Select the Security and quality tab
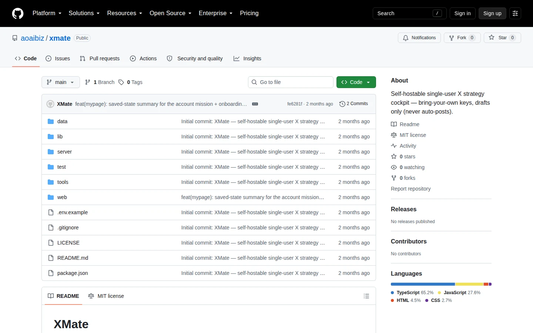The height and width of the screenshot is (333, 533). click(x=195, y=58)
